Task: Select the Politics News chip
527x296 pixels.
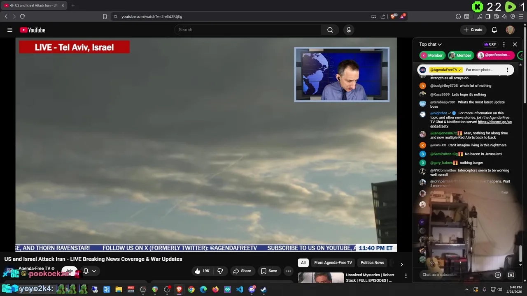Action: coord(372,263)
